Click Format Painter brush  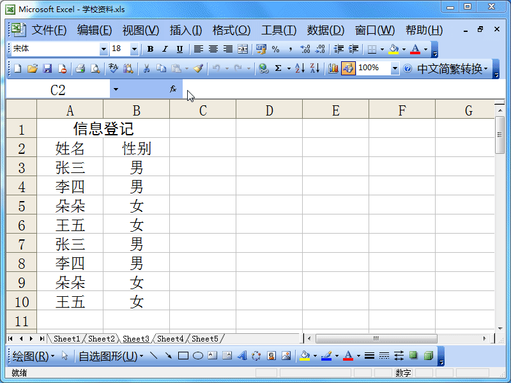[x=198, y=68]
